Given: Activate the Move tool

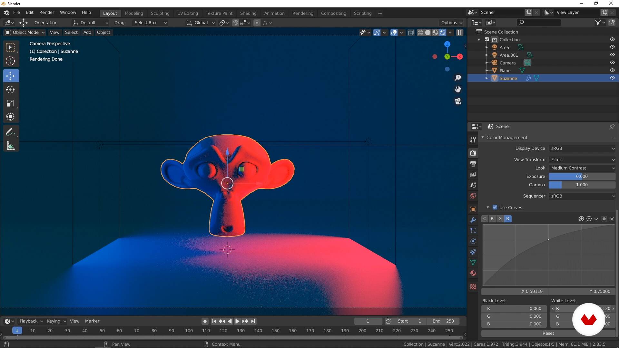Looking at the screenshot, I should tap(11, 76).
